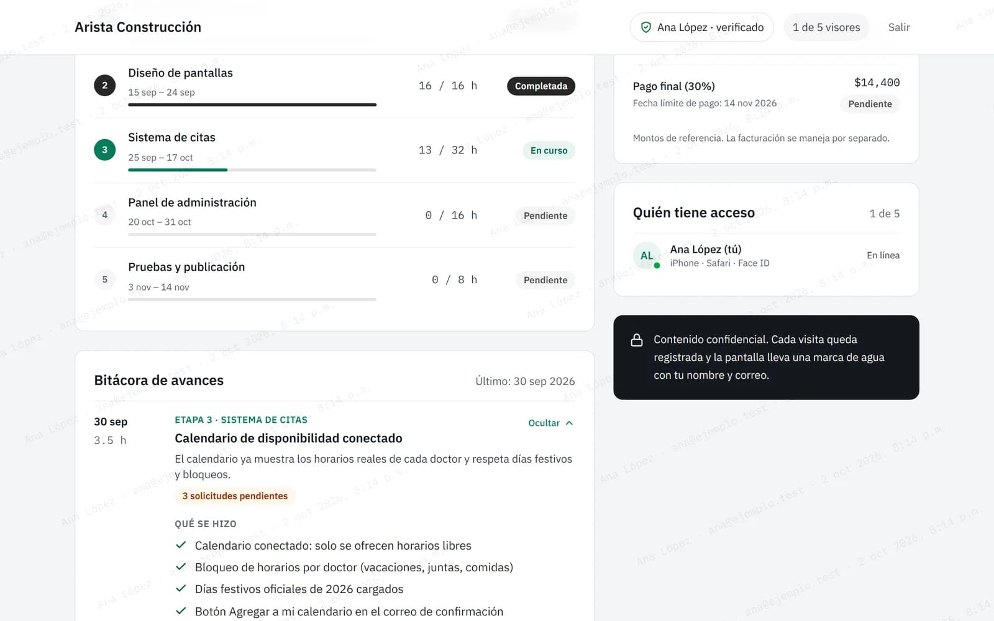Click the Pruebas y publicación progress bar

tap(252, 299)
